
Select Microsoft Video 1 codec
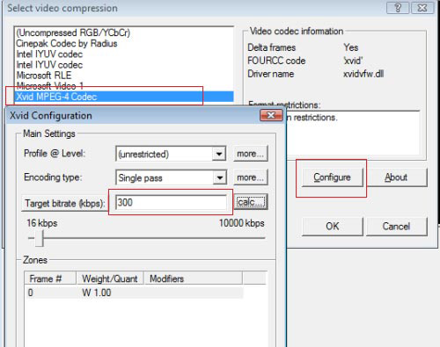124,86
